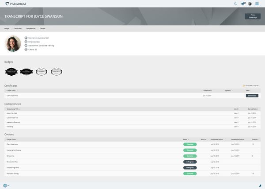This screenshot has height=189, width=265.
Task: Click the second badge icon
Action: [x=26, y=71]
